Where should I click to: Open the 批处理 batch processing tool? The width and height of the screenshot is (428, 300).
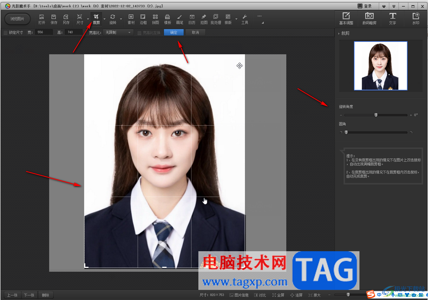[x=216, y=19]
